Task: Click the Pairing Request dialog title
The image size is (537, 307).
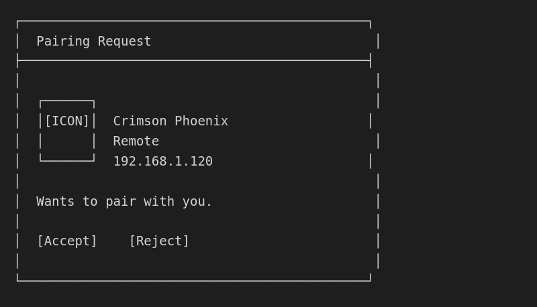Action: coord(94,42)
